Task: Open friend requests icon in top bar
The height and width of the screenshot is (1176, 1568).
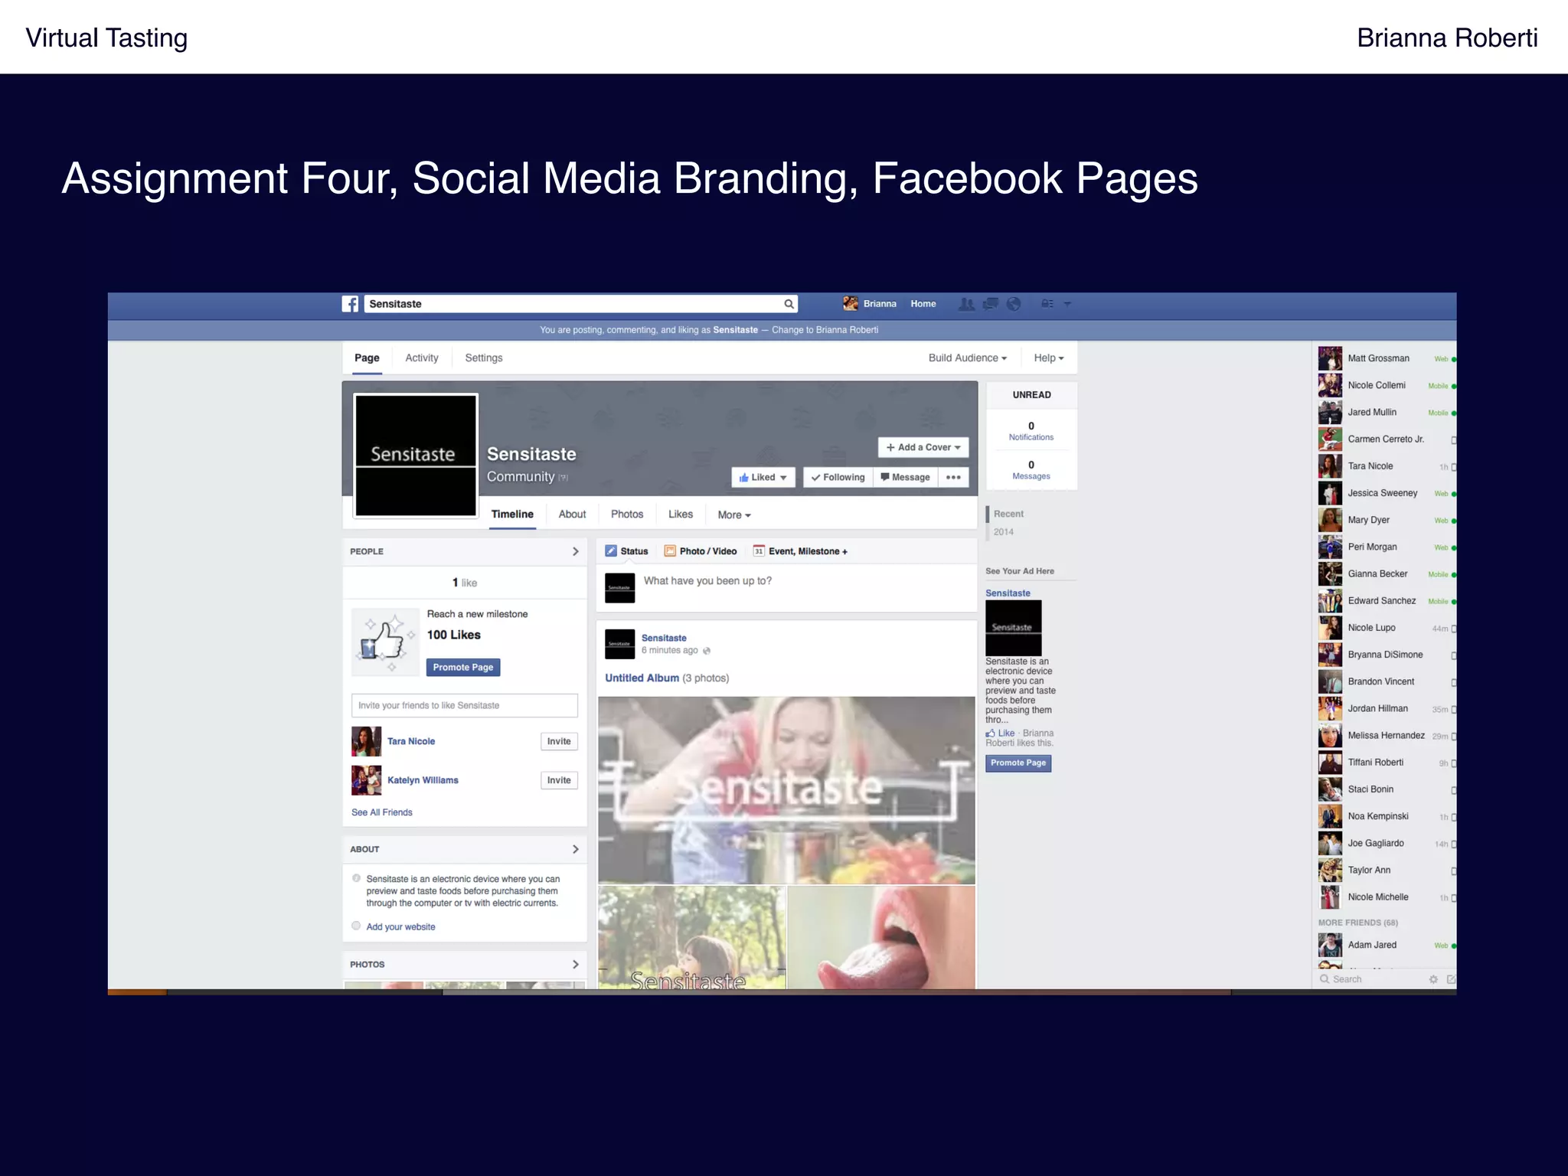Action: (966, 304)
